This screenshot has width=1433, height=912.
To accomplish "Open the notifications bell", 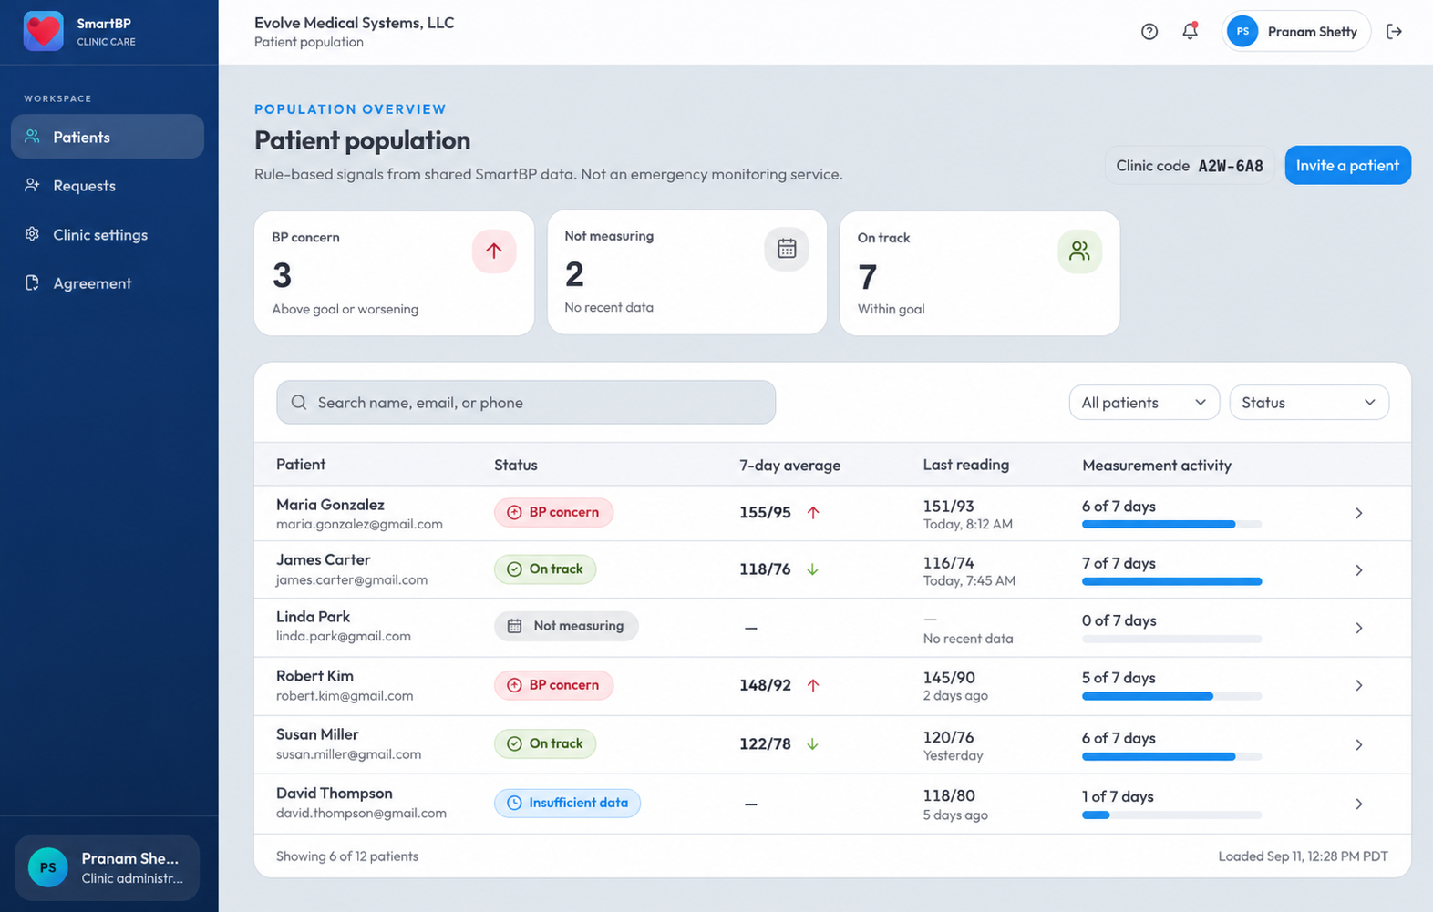I will point(1190,31).
